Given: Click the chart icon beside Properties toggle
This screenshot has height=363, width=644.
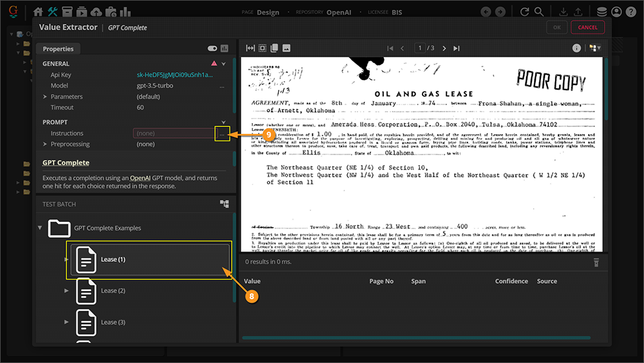Looking at the screenshot, I should pyautogui.click(x=225, y=48).
